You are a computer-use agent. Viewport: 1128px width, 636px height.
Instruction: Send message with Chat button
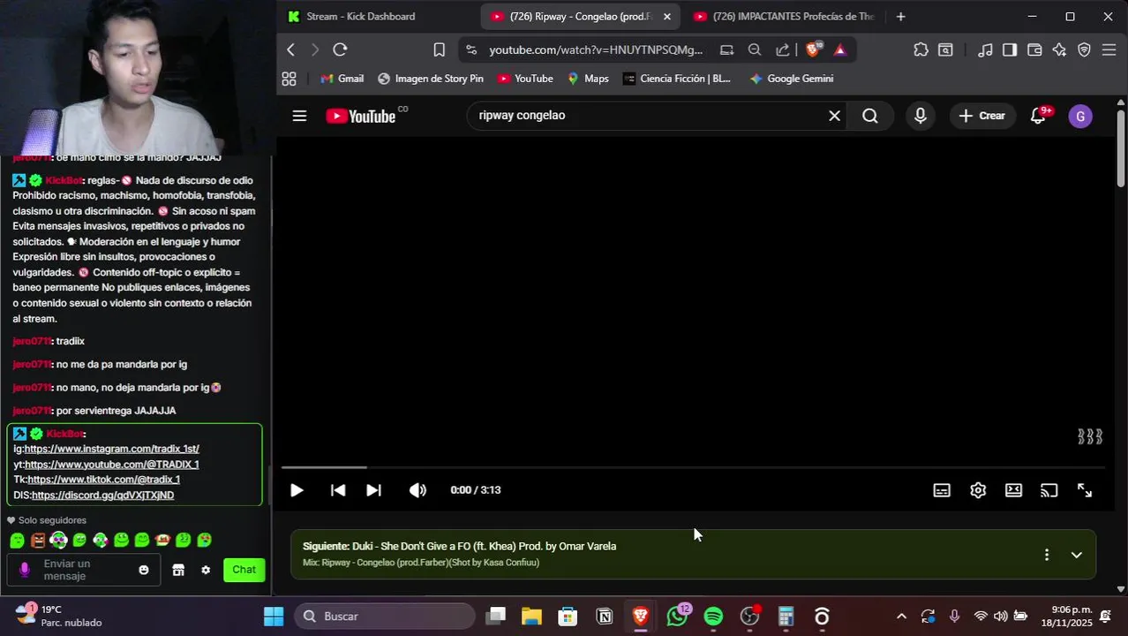click(x=244, y=570)
